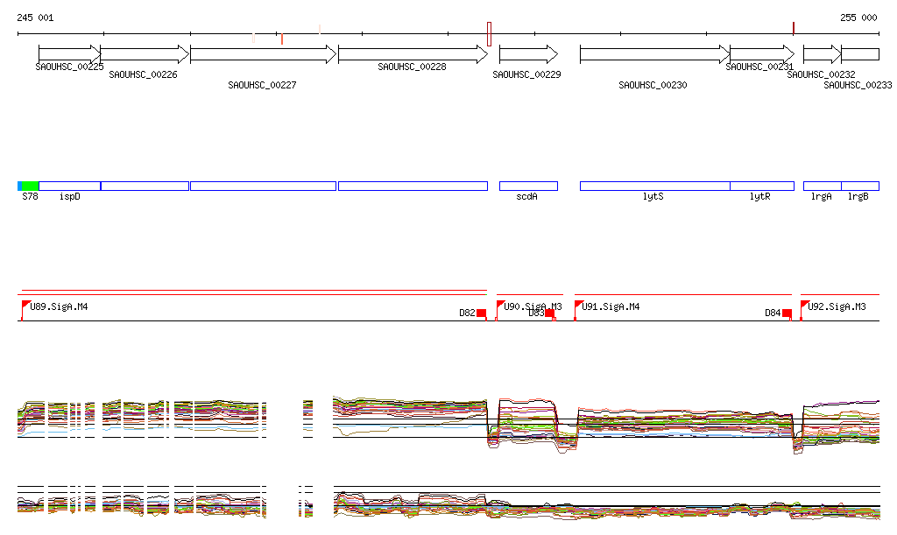Click the SAOUHSC_00226 gene arrow
This screenshot has height=535, width=897.
[145, 54]
